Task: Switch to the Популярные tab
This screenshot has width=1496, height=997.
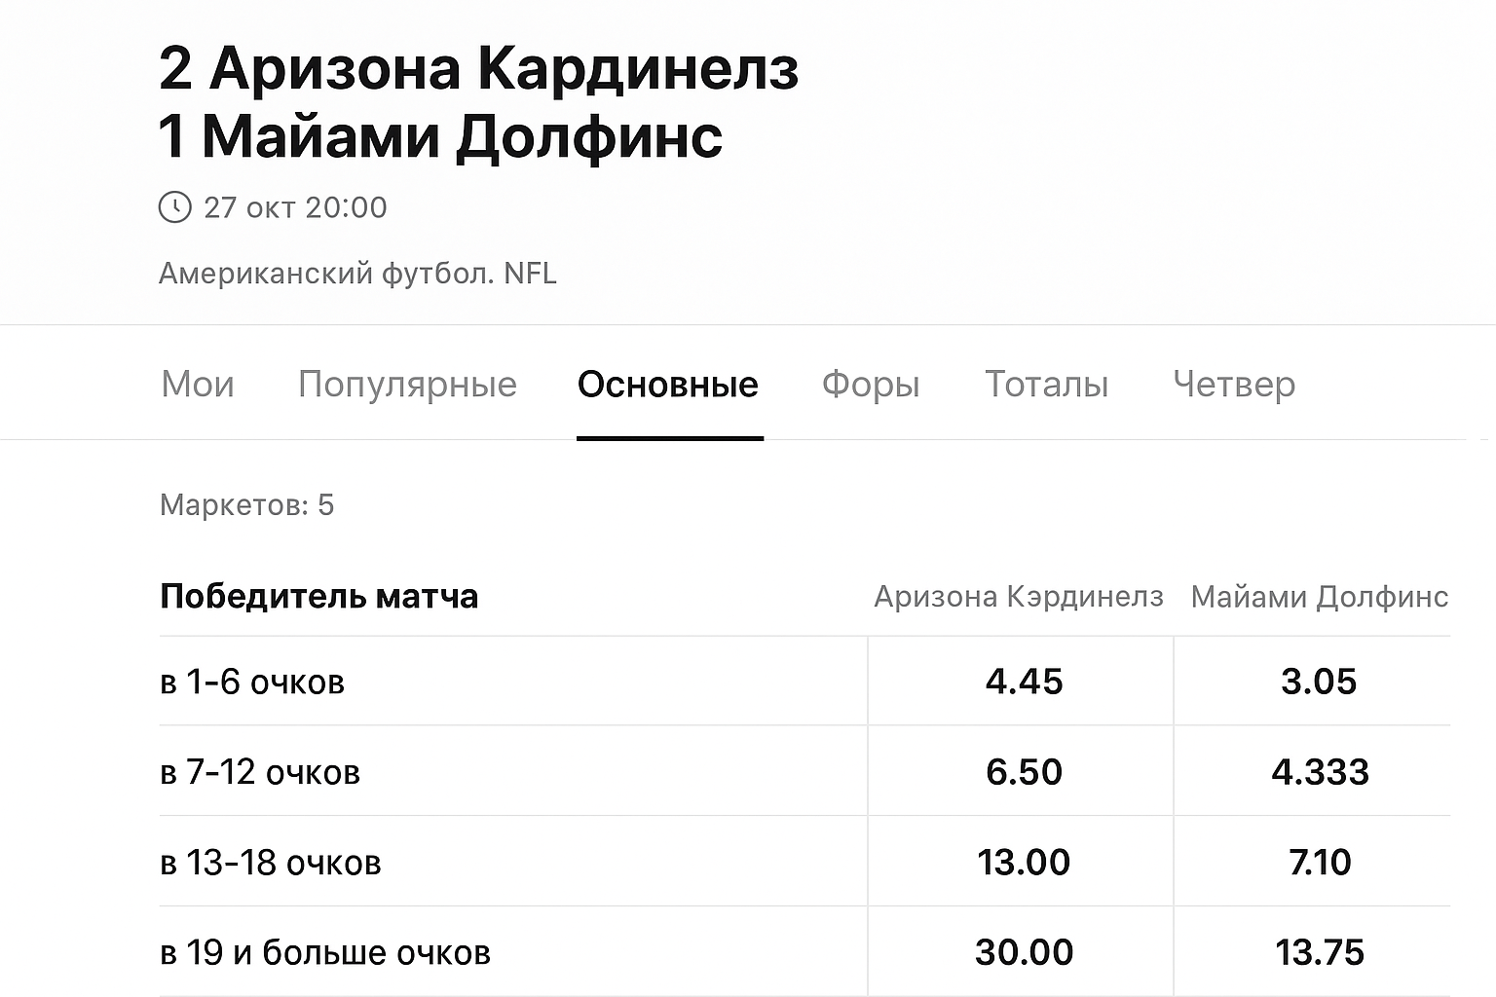Action: coord(407,385)
